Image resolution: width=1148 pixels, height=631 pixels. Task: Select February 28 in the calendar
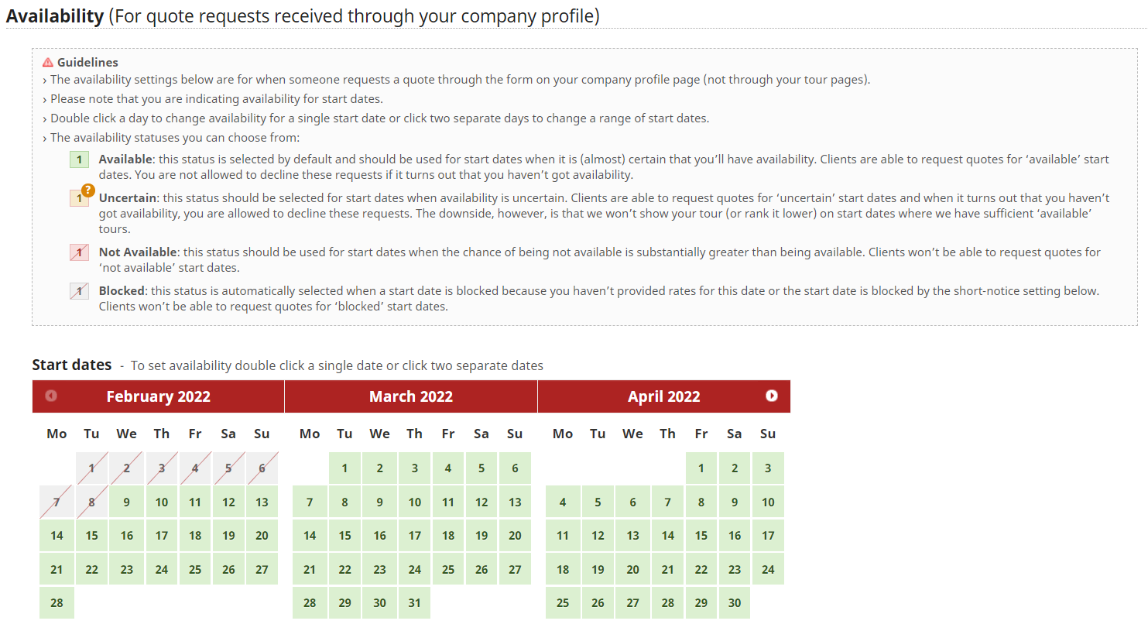57,603
